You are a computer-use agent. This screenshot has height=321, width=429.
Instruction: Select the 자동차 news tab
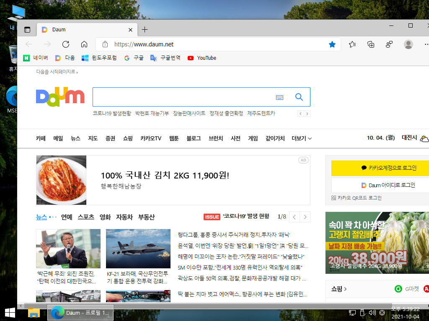(124, 217)
